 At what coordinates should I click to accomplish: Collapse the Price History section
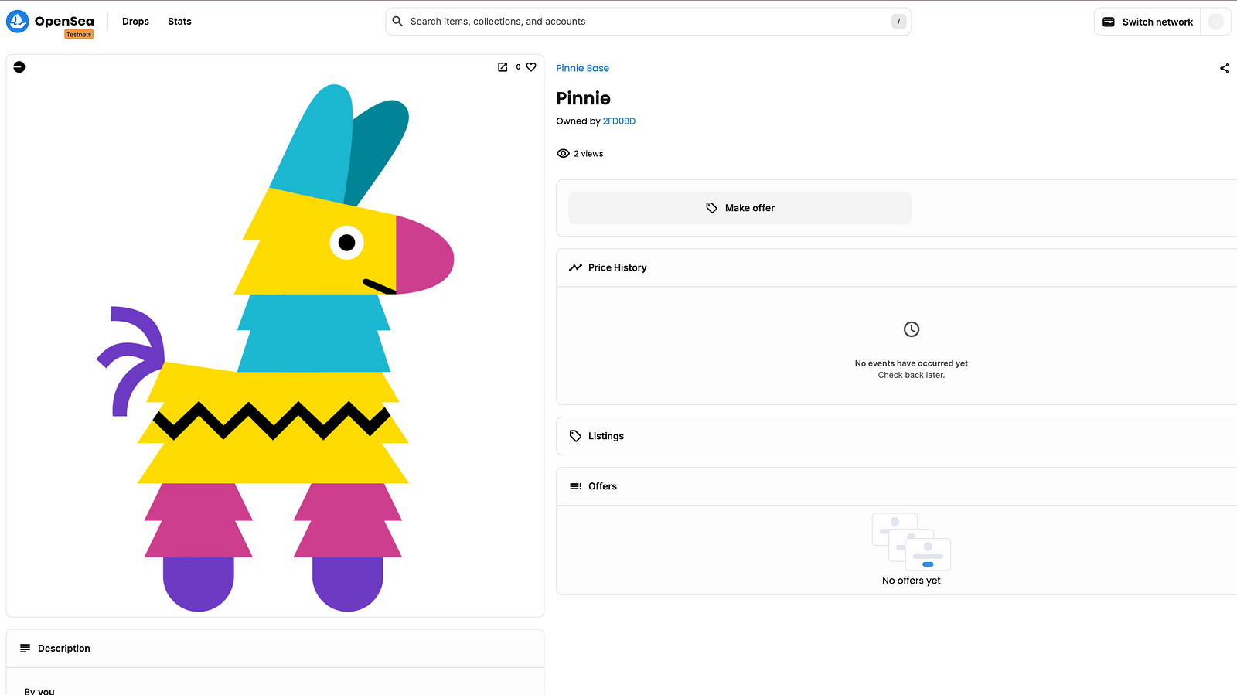click(897, 267)
